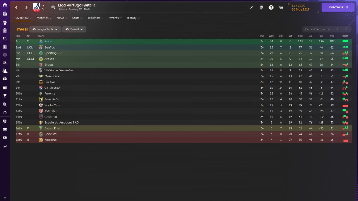Image resolution: width=358 pixels, height=201 pixels.
Task: Click the Liga Portugal Betclic search field
Action: [x=147, y=7]
